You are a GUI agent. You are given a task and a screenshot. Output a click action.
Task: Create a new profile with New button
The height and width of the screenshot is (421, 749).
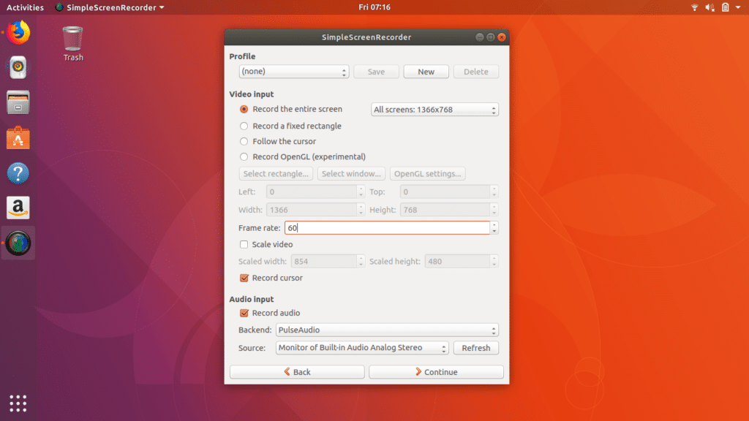pos(426,72)
